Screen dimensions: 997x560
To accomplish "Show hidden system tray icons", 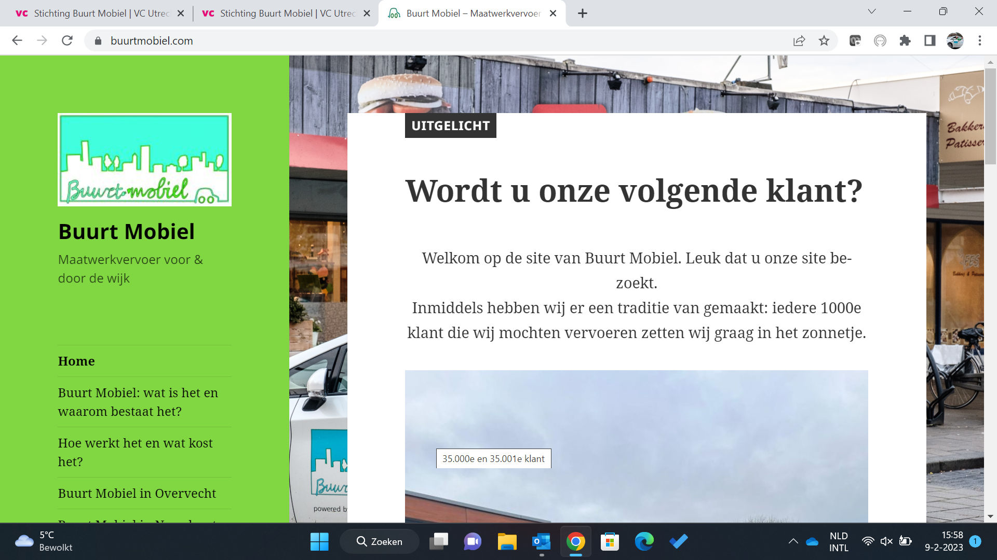I will [793, 541].
